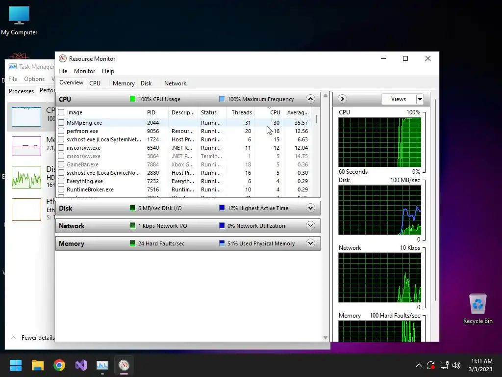The height and width of the screenshot is (377, 502).
Task: Open Processes tab in Task Manager
Action: pos(21,91)
